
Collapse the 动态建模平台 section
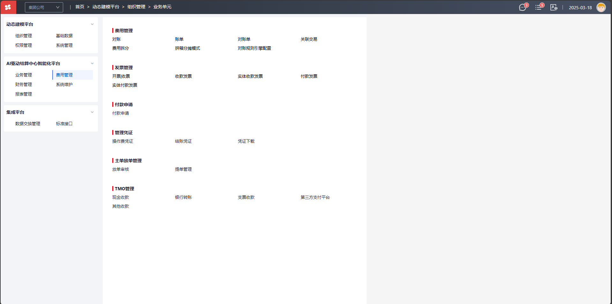point(92,24)
